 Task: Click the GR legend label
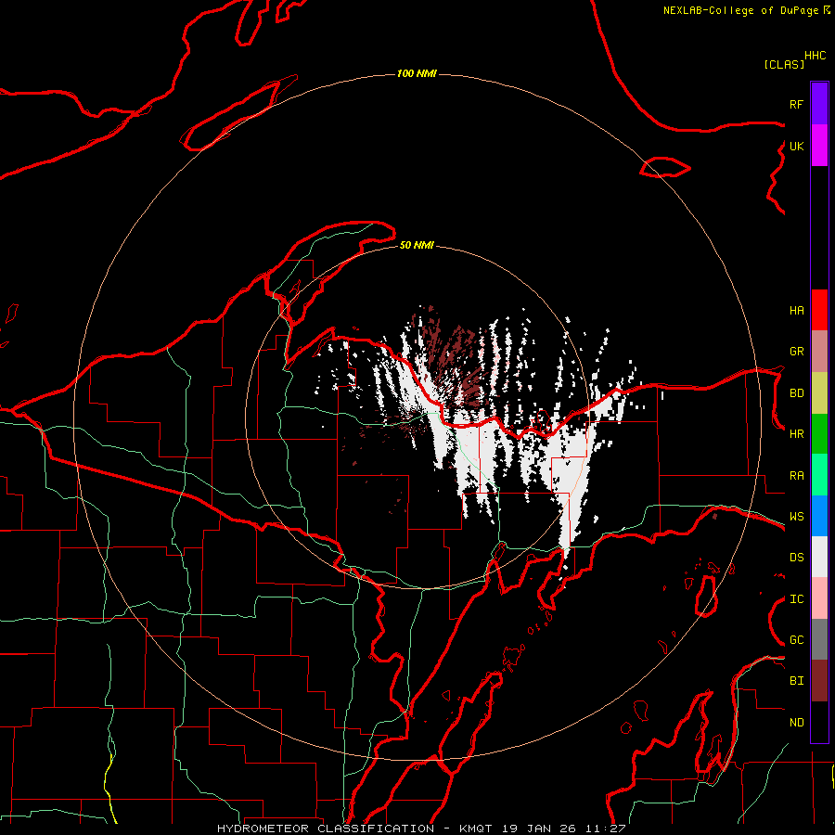tap(796, 352)
